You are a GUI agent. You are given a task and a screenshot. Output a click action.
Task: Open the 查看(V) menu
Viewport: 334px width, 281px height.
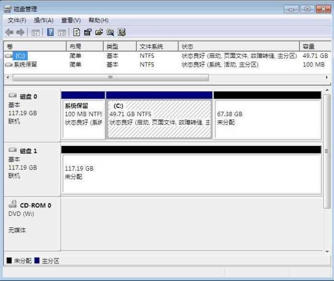click(x=71, y=21)
